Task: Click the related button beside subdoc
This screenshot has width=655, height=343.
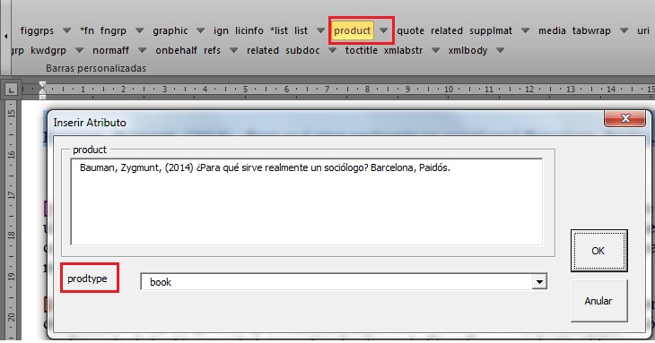Action: [263, 50]
